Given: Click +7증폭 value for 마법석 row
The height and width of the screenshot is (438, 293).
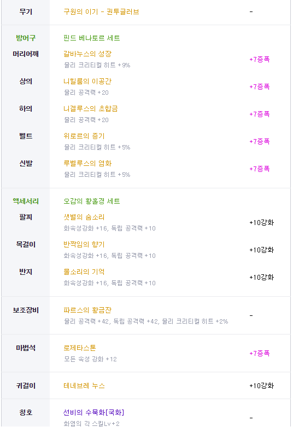Looking at the screenshot, I should coord(260,353).
